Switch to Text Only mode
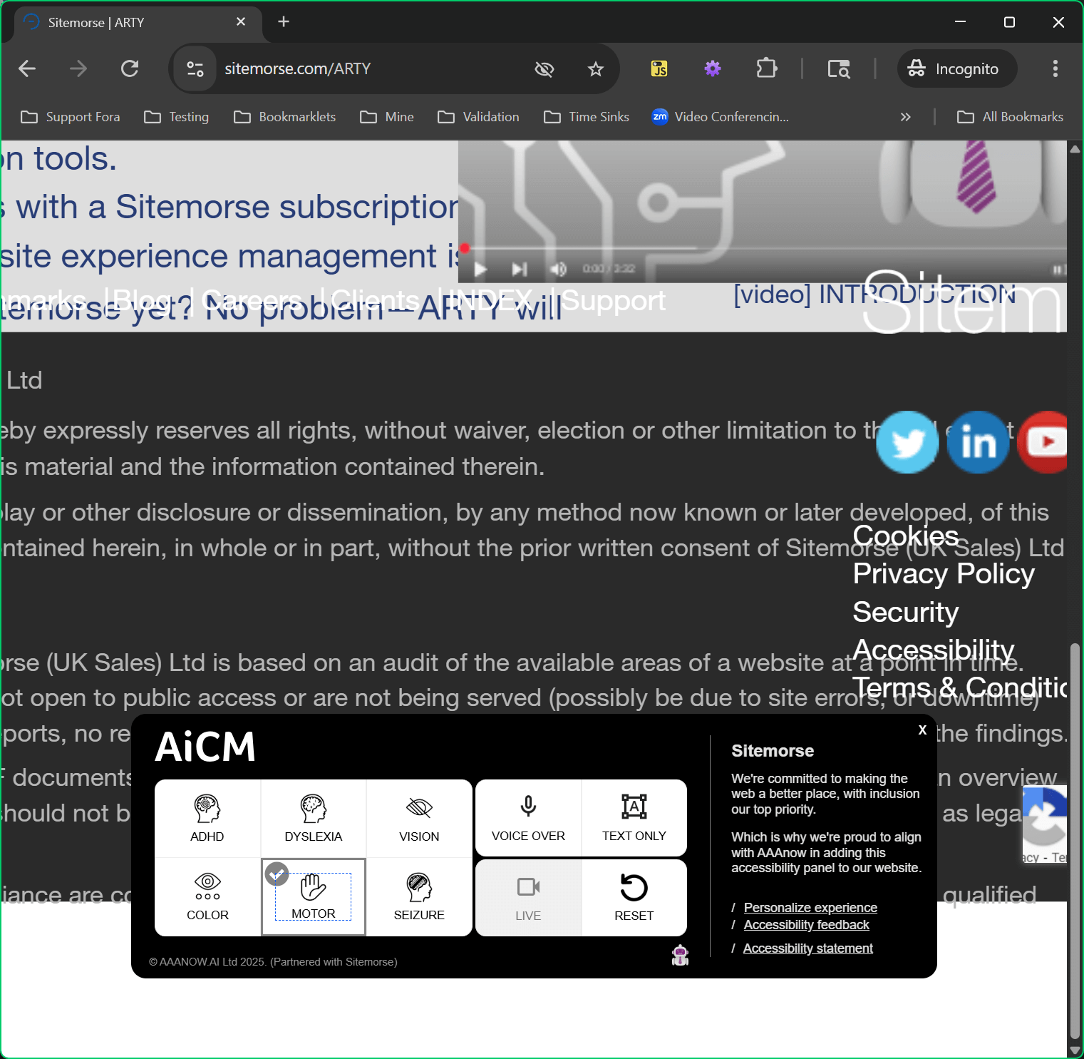 tap(634, 818)
